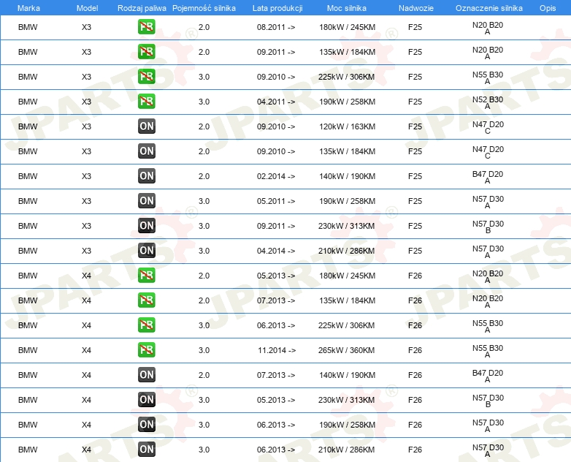Click the Rodzaj paliwa column header
This screenshot has width=571, height=462.
142,8
